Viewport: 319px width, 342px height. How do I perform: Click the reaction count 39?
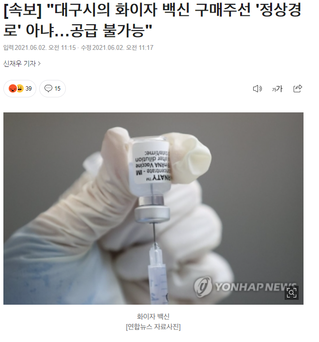(x=29, y=89)
